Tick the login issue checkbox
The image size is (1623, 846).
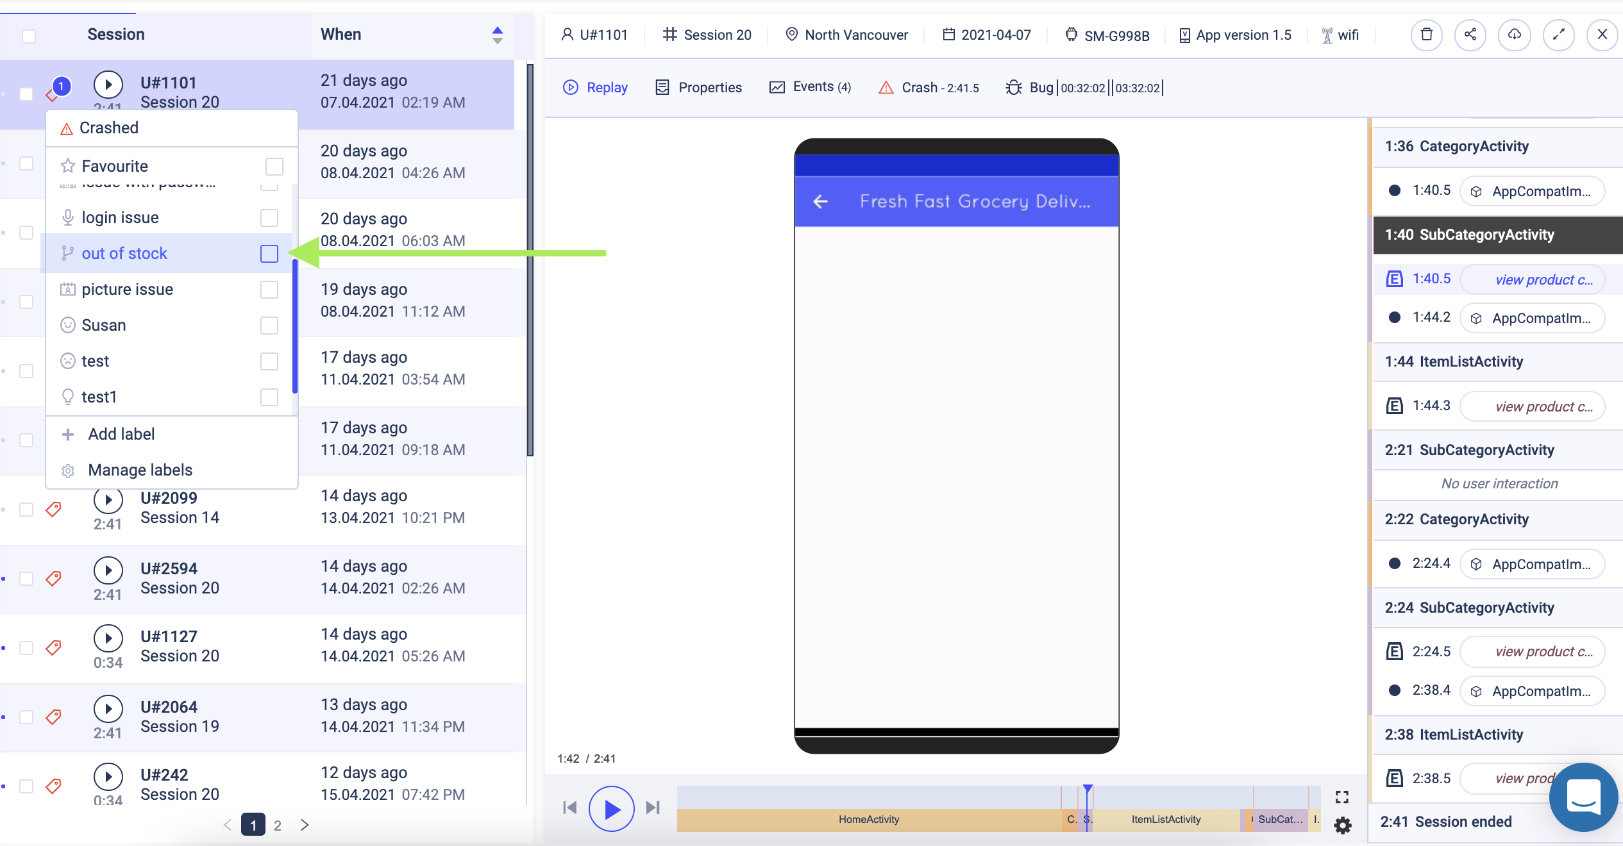point(269,218)
